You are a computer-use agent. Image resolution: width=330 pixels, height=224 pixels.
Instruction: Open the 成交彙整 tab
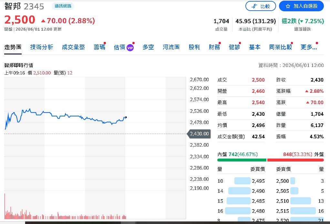pos(73,47)
